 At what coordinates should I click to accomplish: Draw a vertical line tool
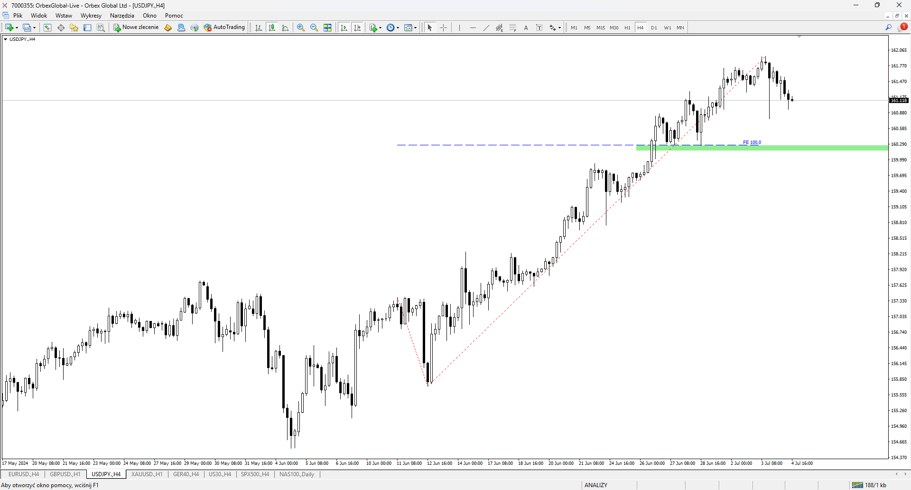tap(460, 28)
